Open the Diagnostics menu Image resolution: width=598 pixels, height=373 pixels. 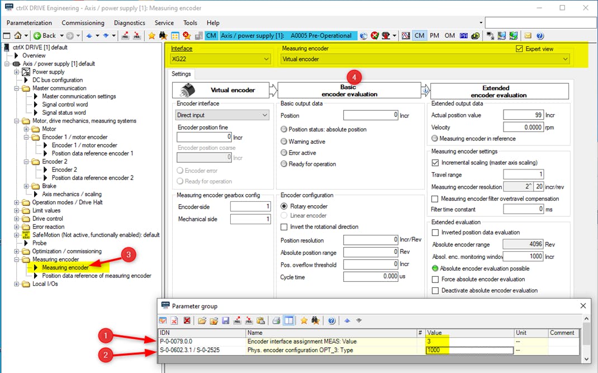click(x=129, y=23)
